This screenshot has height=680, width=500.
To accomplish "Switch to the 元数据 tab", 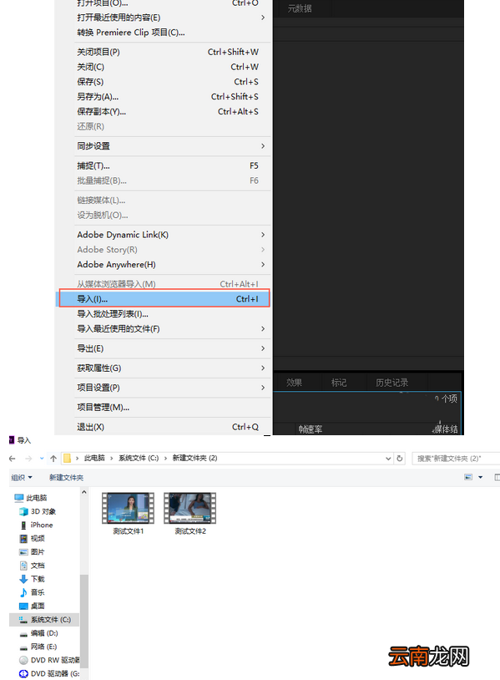I will pos(300,8).
